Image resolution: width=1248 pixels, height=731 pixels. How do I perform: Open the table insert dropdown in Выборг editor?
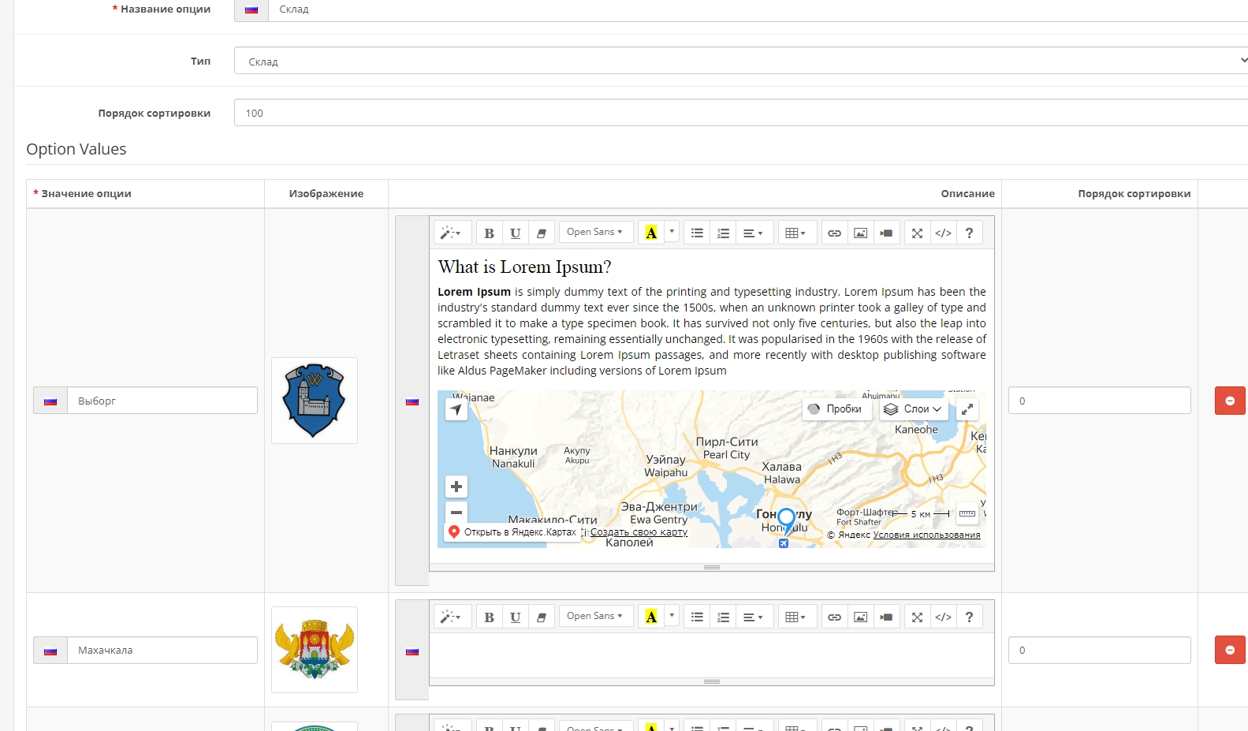coord(795,233)
